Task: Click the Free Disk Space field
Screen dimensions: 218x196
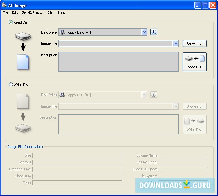Action: (x=183, y=169)
